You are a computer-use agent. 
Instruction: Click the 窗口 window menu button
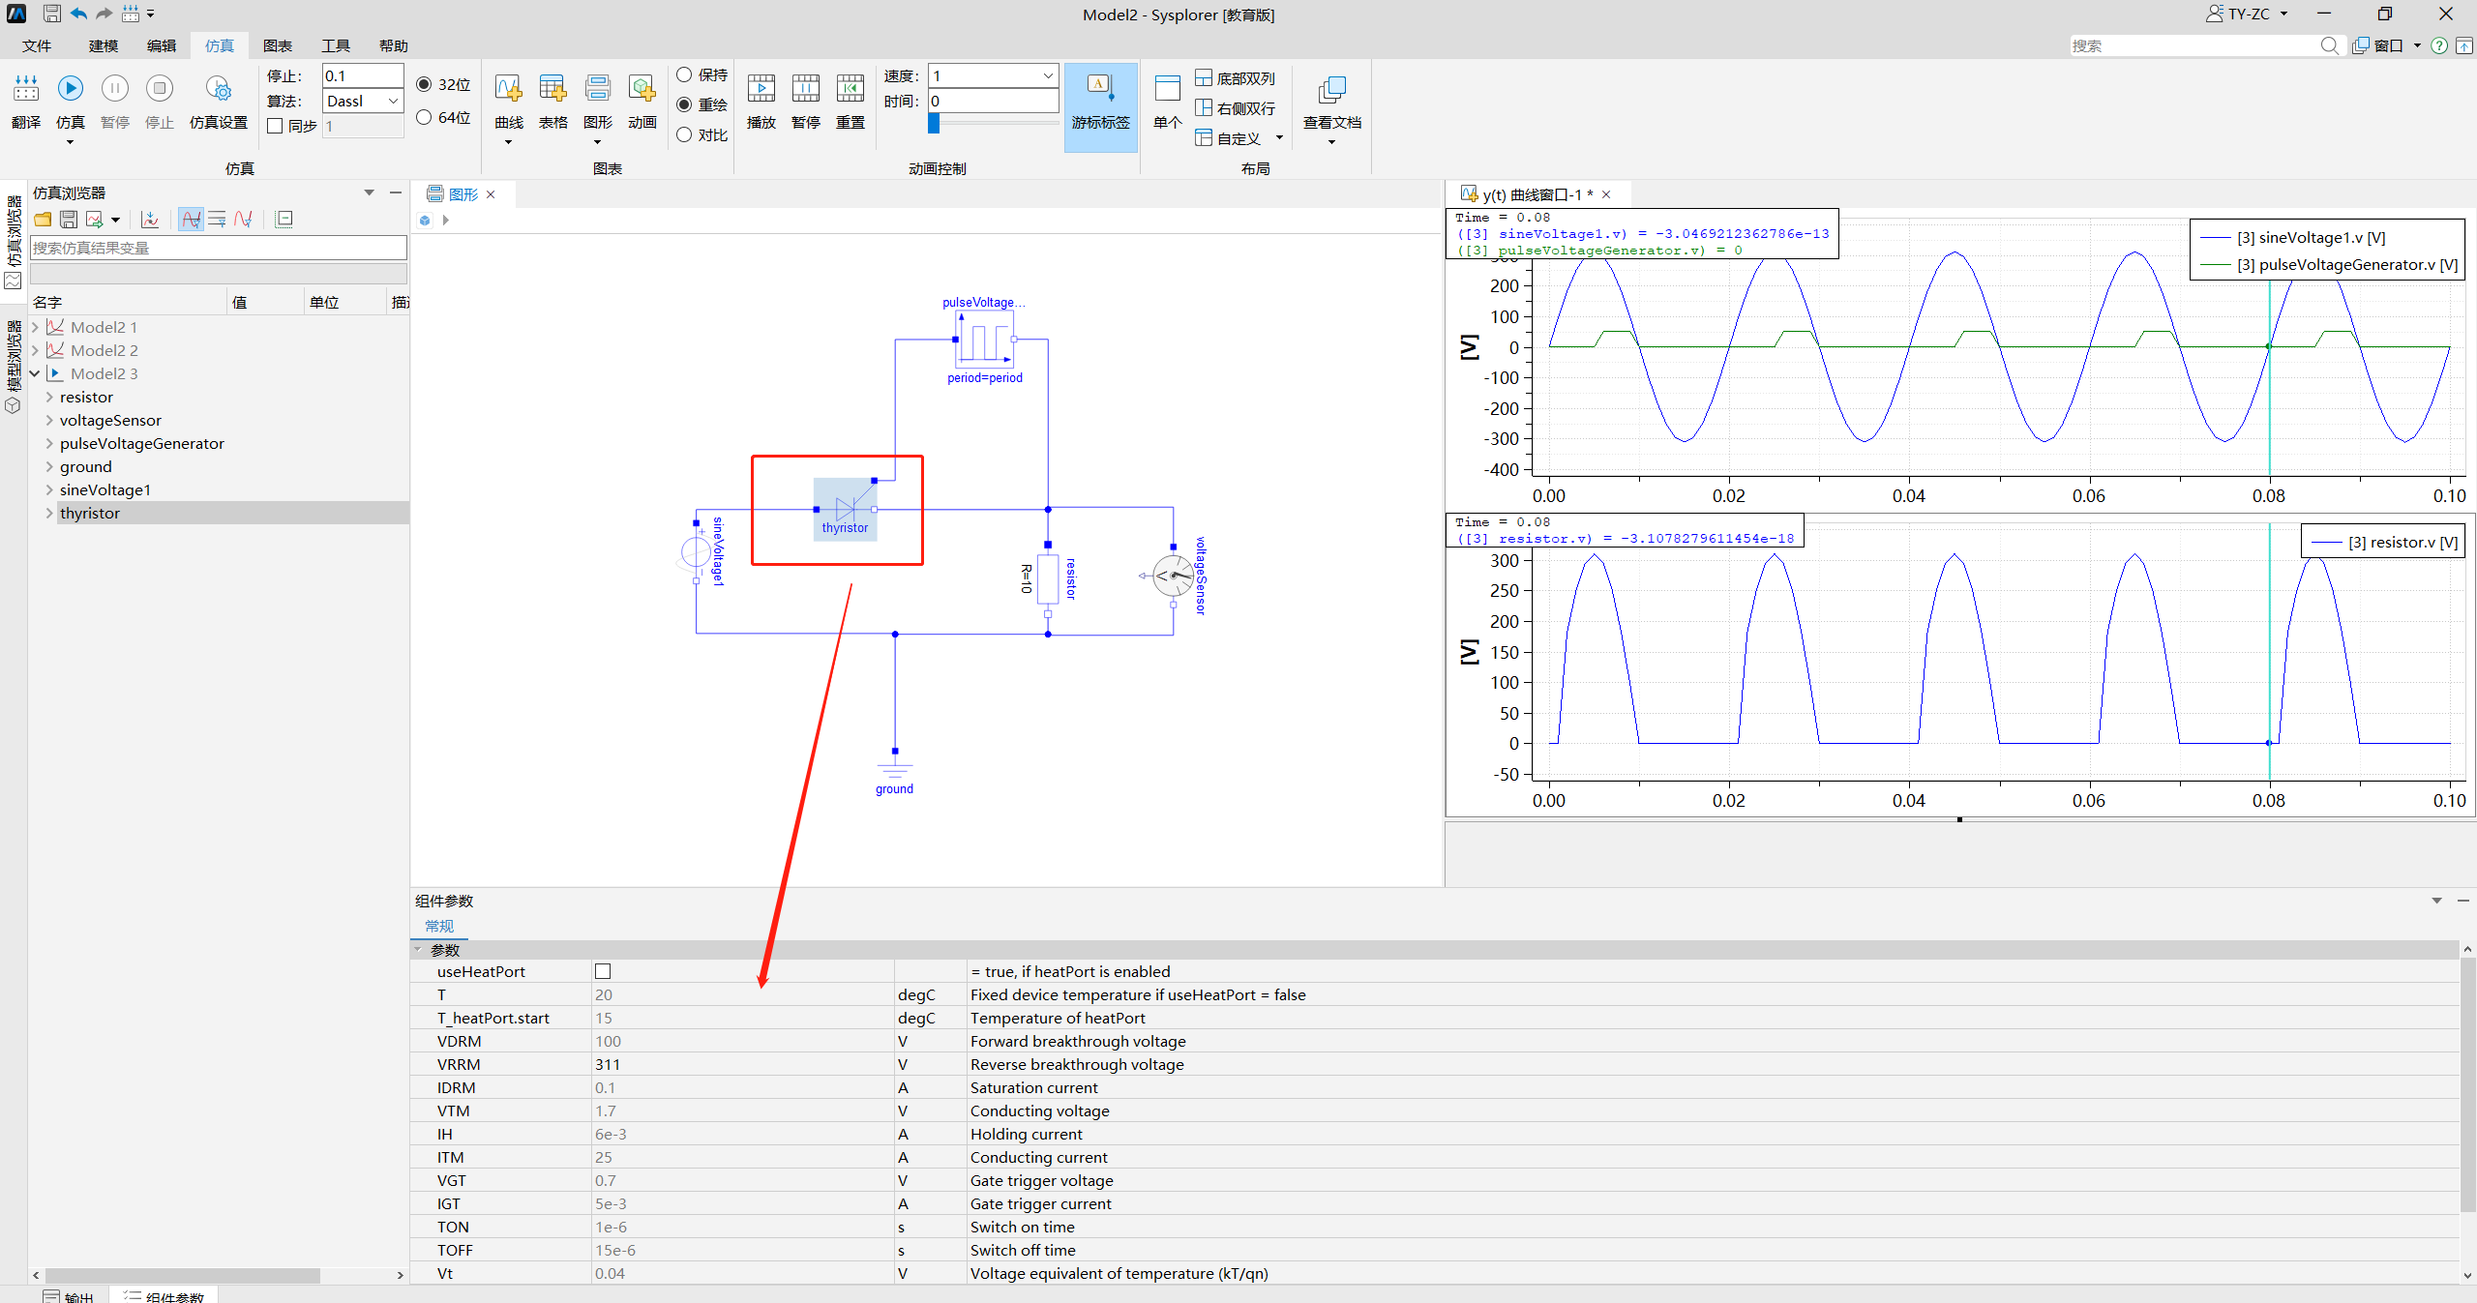pos(2387,45)
